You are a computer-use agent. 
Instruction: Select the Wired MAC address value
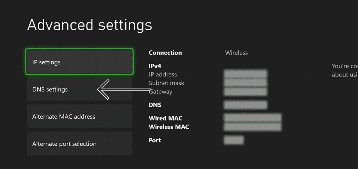[252, 117]
